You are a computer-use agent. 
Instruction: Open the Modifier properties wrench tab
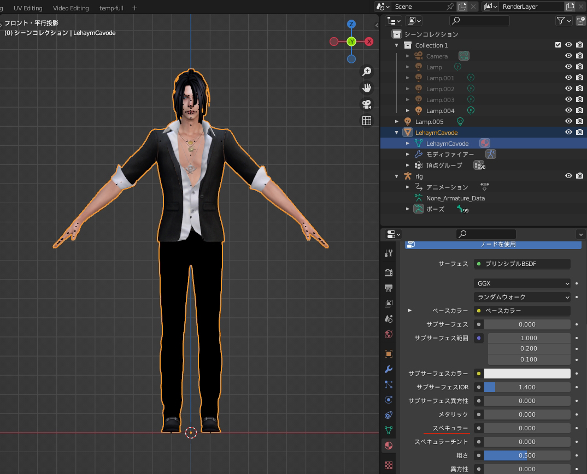point(389,369)
